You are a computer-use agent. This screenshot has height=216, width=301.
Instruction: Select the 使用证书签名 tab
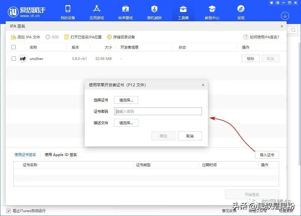click(25, 154)
